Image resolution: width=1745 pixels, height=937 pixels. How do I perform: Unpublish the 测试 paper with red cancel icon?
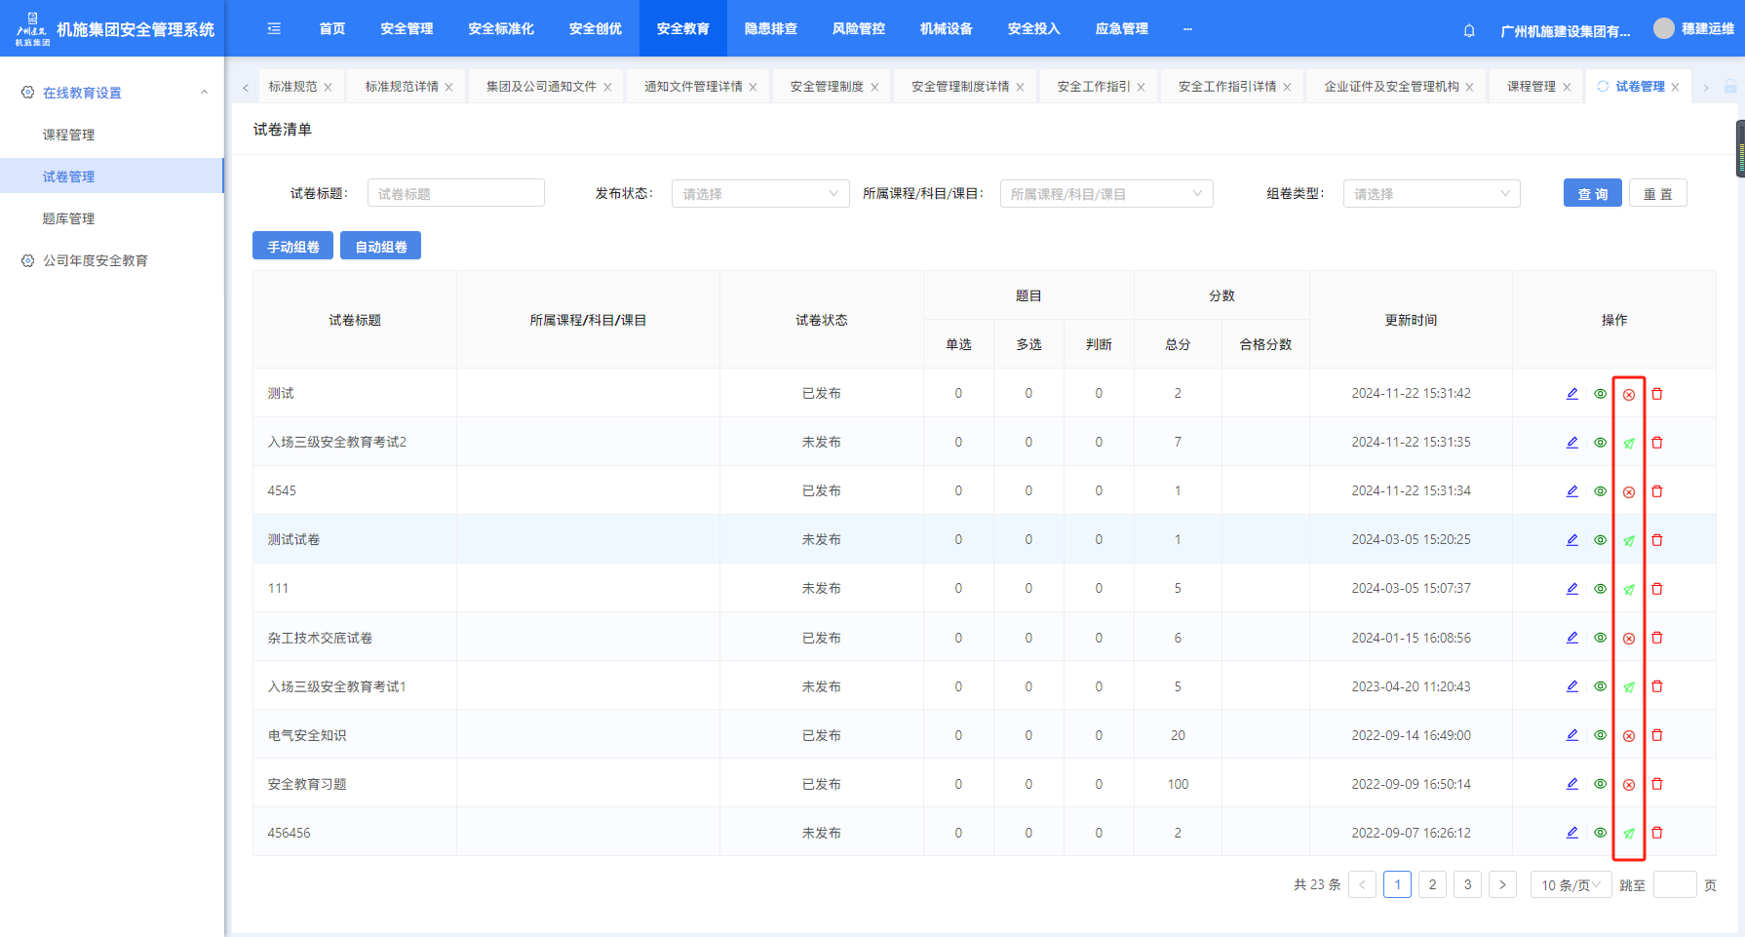[1628, 395]
